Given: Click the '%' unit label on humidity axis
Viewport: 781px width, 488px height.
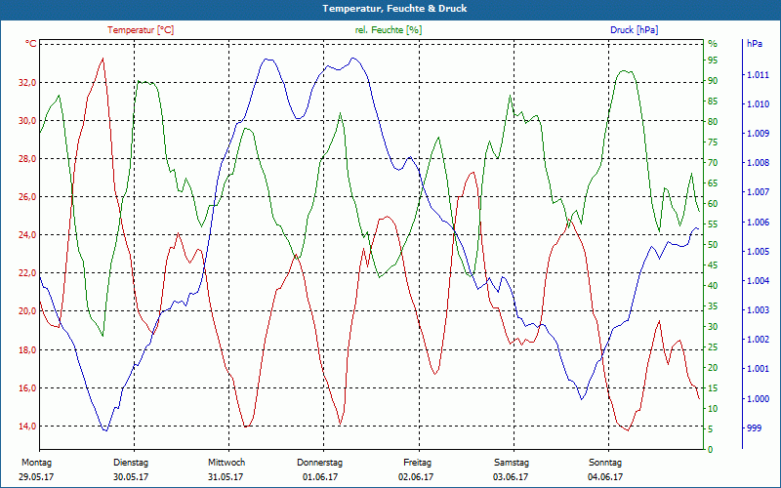Looking at the screenshot, I should point(713,44).
